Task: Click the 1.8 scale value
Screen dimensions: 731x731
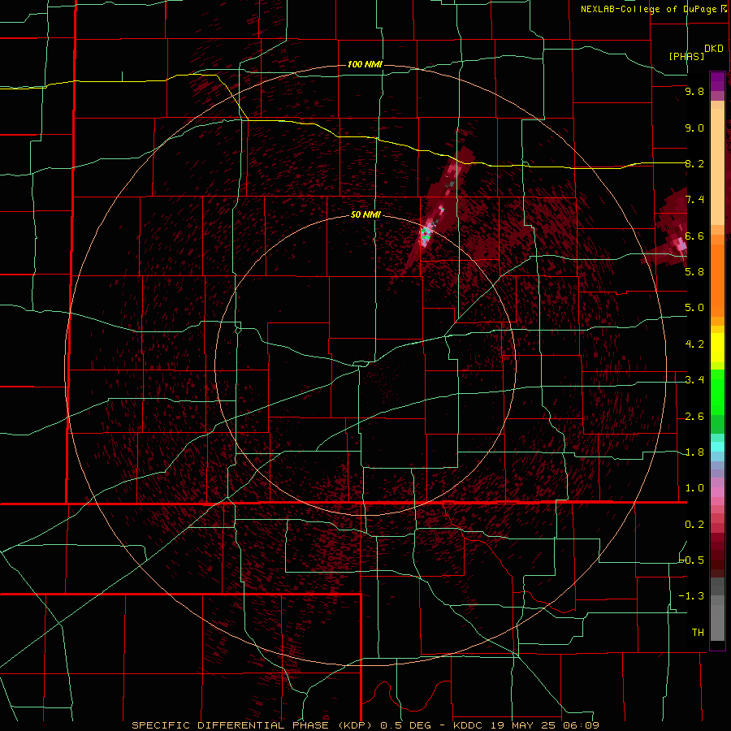Action: [x=694, y=452]
